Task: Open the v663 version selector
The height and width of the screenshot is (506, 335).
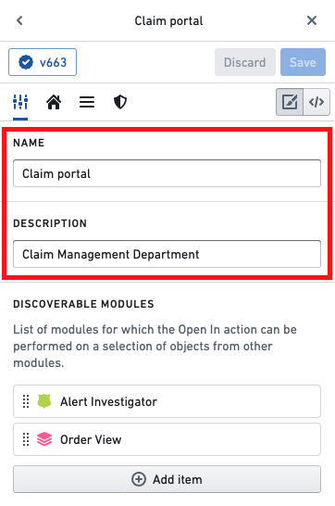Action: (43, 62)
